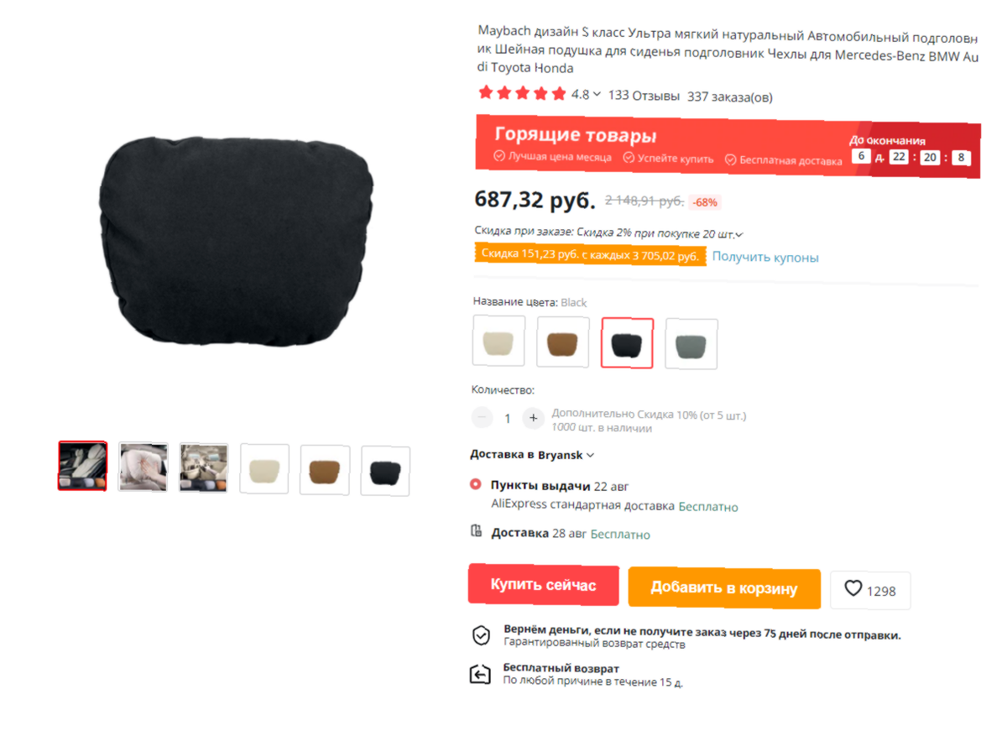1007x731 pixels.
Task: Click the five-star rating icons
Action: coord(523,94)
